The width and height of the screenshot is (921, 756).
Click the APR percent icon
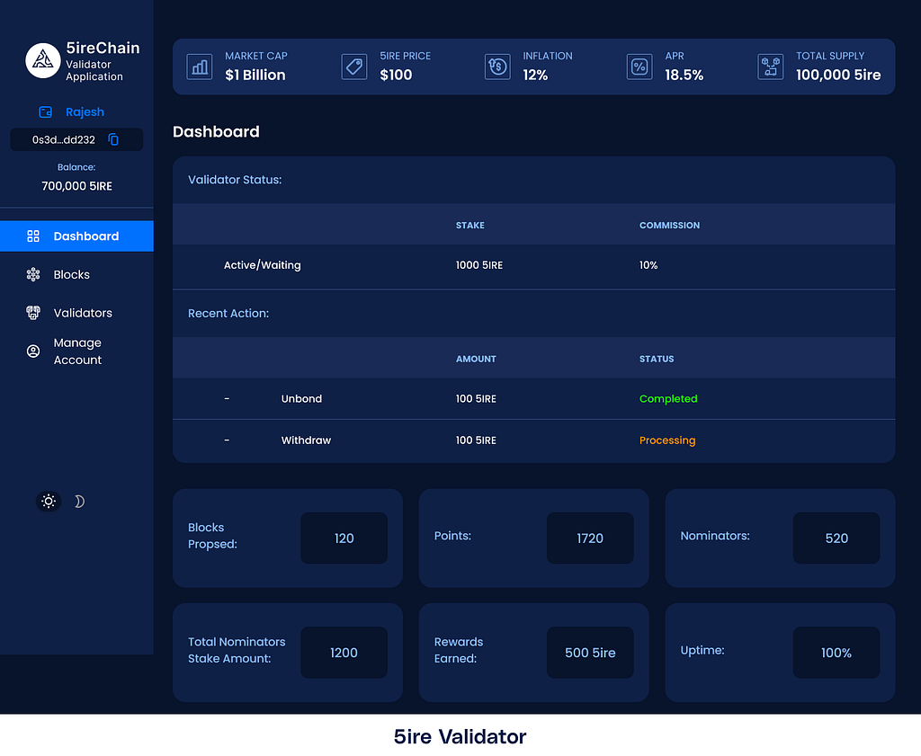tap(639, 67)
